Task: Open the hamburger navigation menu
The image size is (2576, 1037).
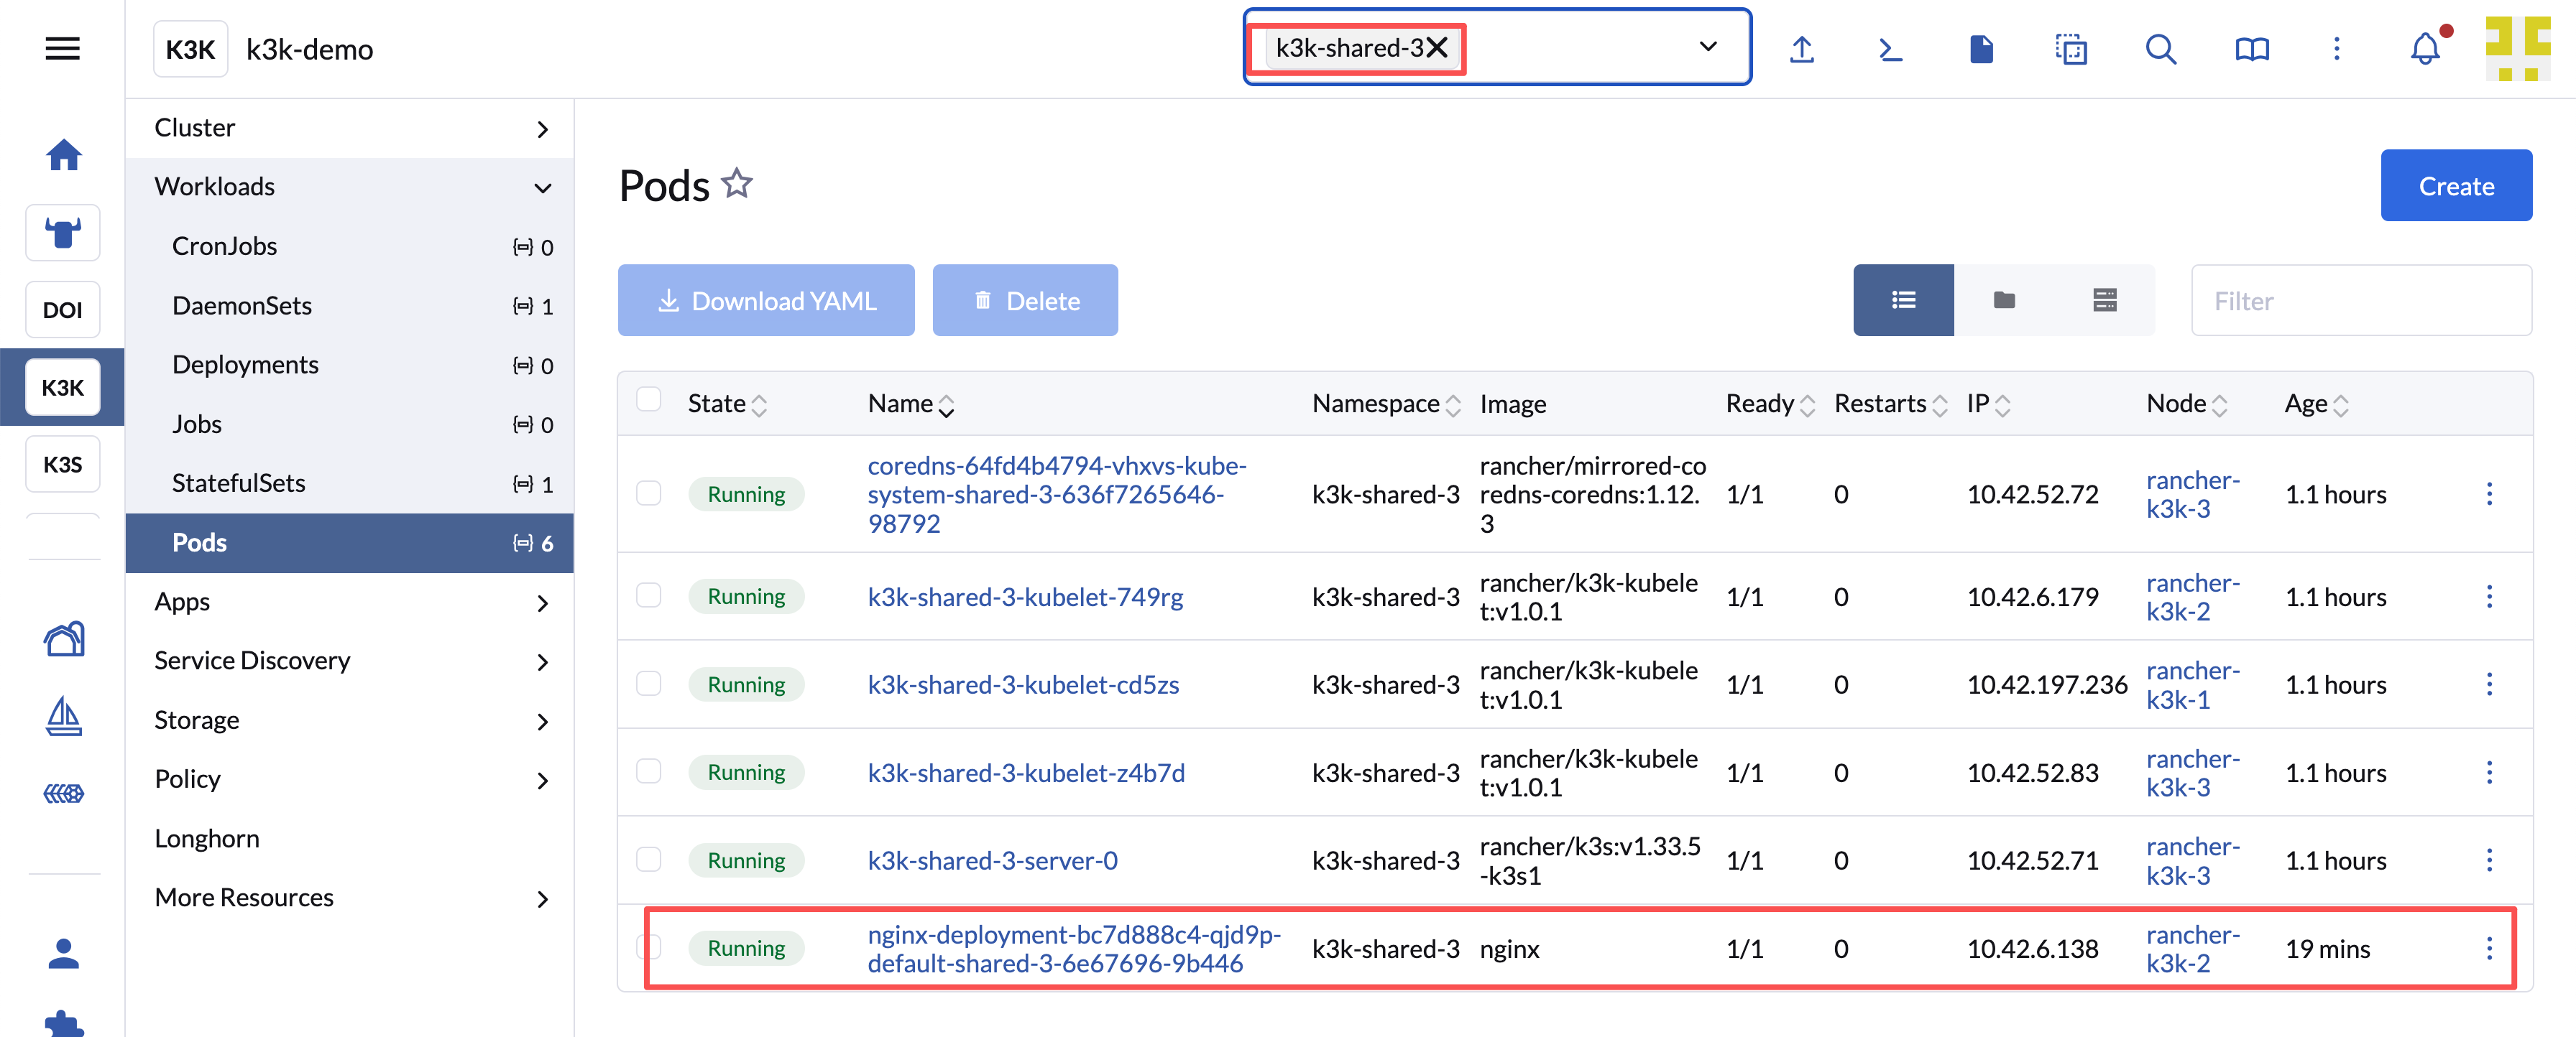Action: point(62,48)
